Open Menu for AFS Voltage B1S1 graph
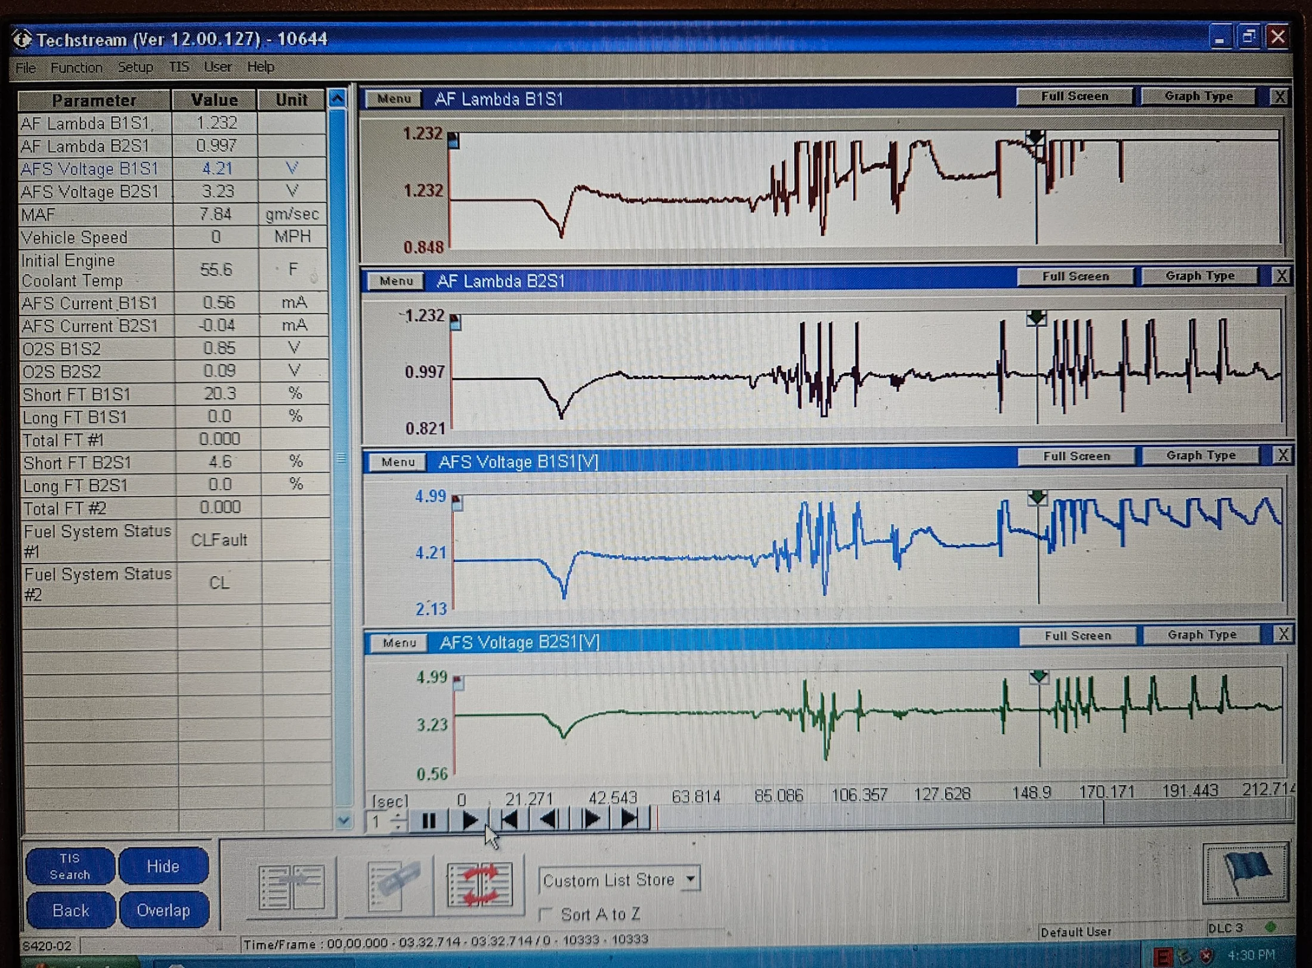The width and height of the screenshot is (1312, 968). point(397,462)
